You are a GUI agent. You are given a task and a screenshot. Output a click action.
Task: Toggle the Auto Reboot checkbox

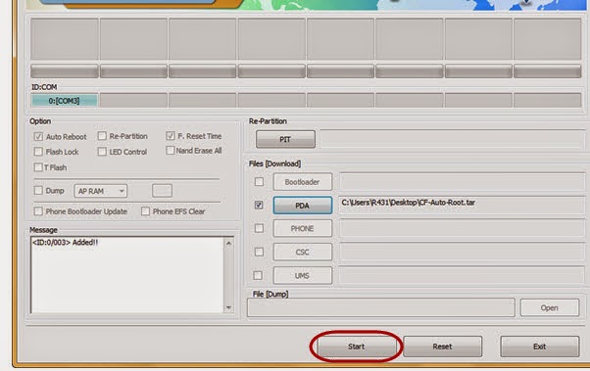pyautogui.click(x=38, y=136)
